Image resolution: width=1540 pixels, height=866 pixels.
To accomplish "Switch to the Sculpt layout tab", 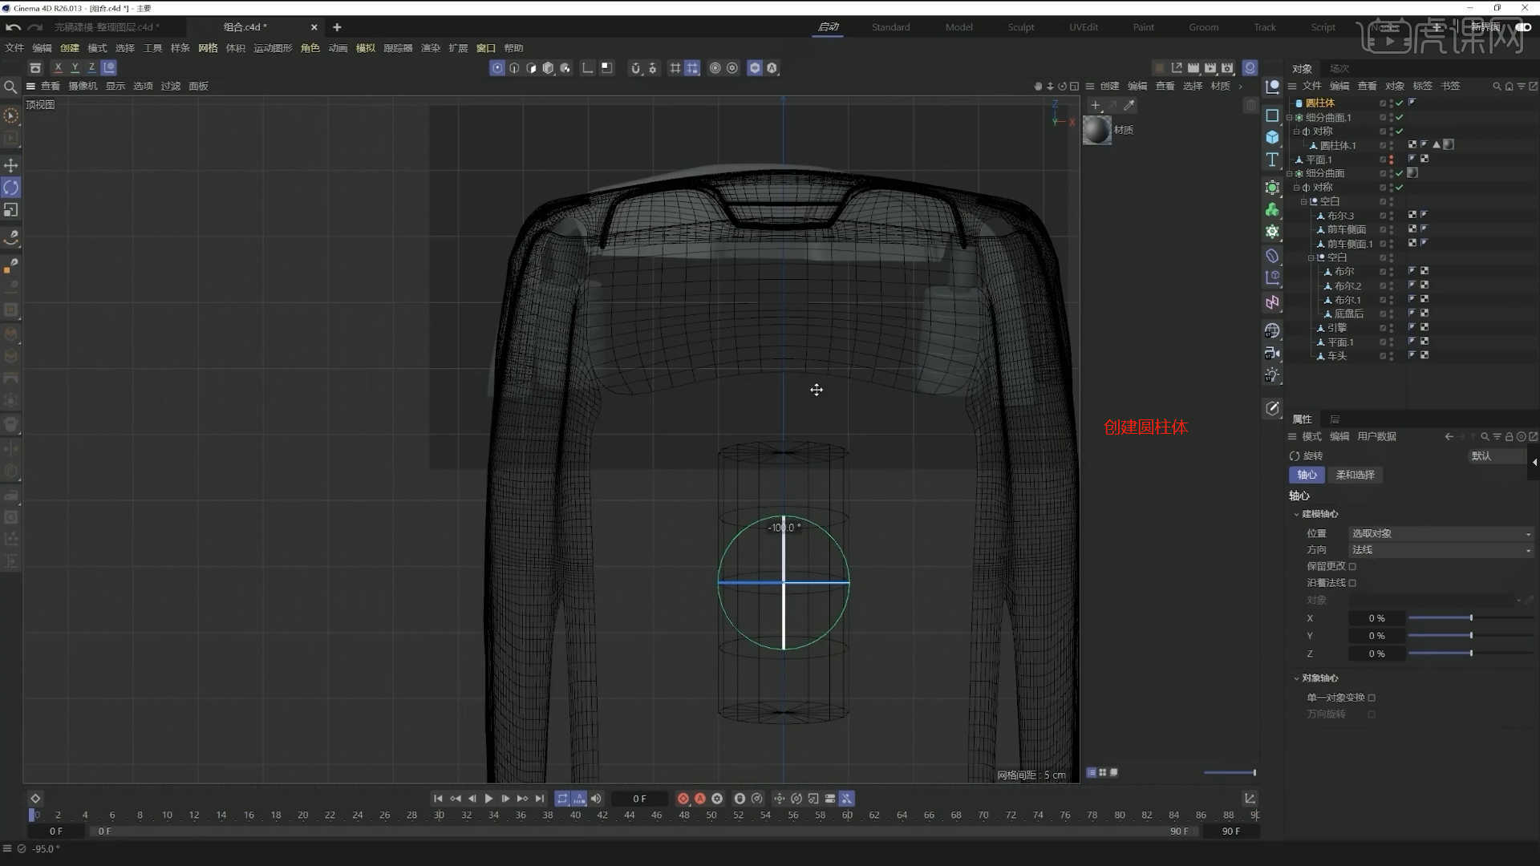I will click(x=1021, y=27).
